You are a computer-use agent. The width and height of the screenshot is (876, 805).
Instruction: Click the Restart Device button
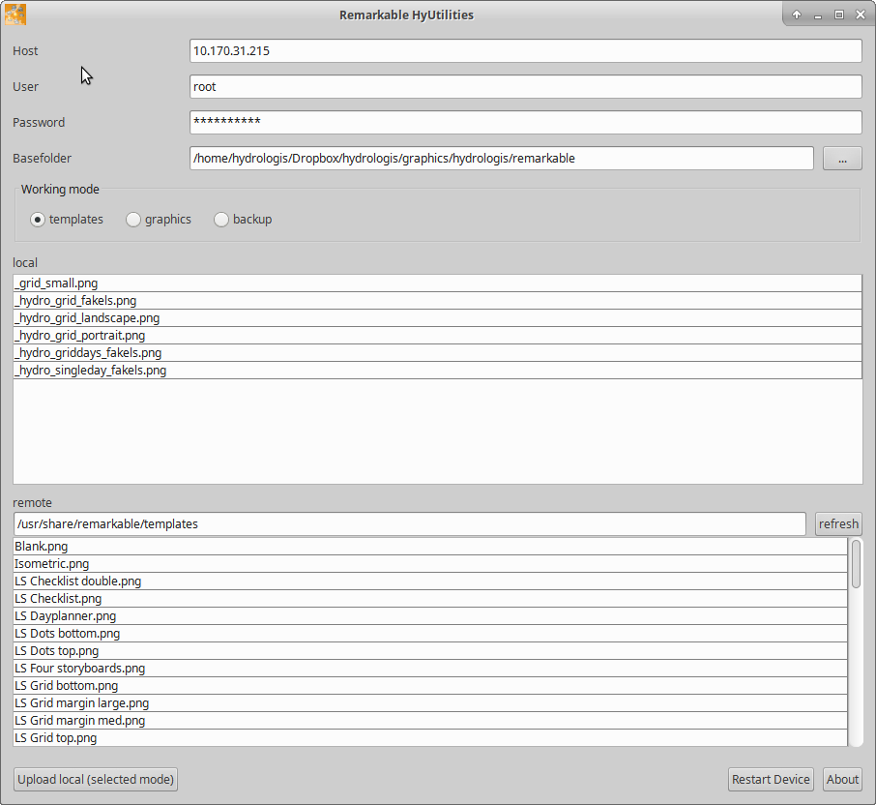click(x=771, y=779)
